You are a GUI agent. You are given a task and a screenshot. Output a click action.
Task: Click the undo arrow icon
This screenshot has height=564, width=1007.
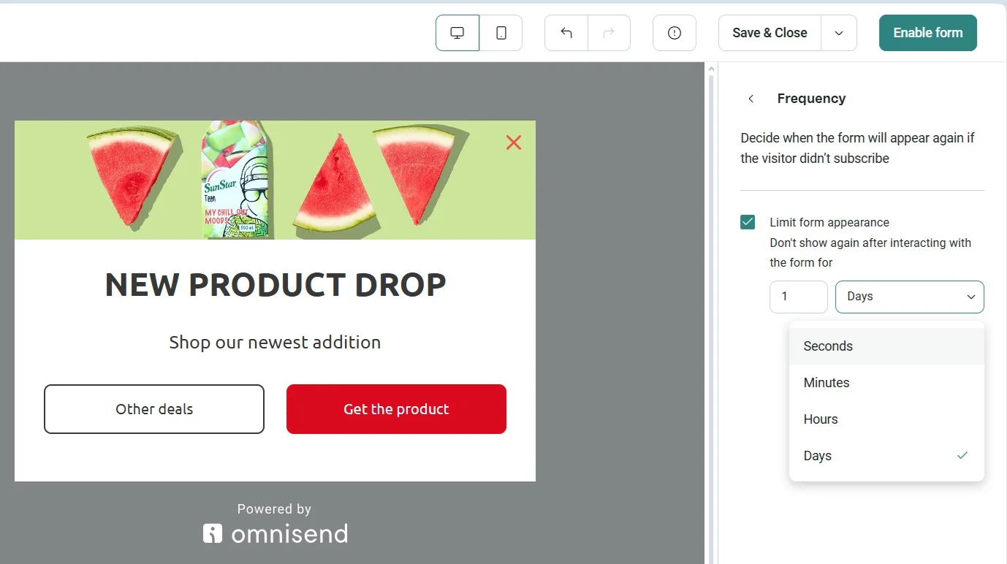point(566,33)
